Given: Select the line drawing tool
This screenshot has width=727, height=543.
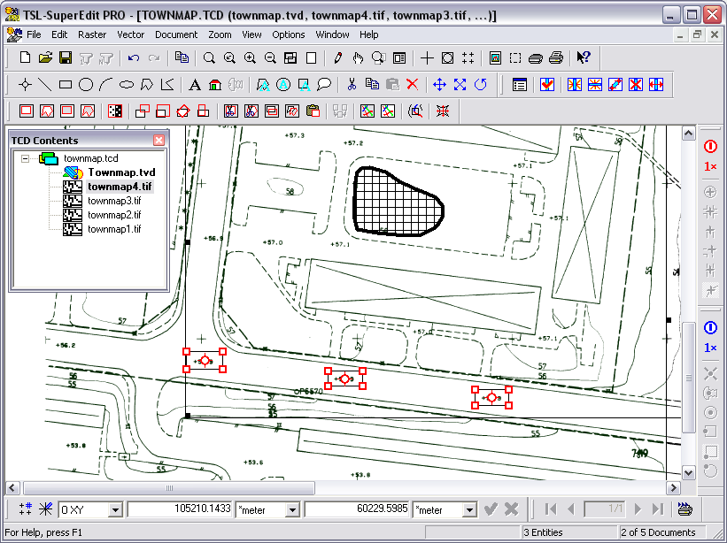Looking at the screenshot, I should coord(45,85).
